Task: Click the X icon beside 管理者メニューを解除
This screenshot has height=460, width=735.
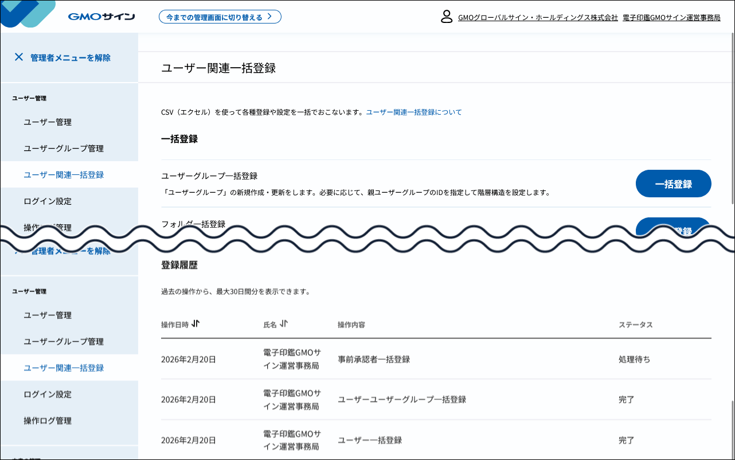Action: (19, 57)
